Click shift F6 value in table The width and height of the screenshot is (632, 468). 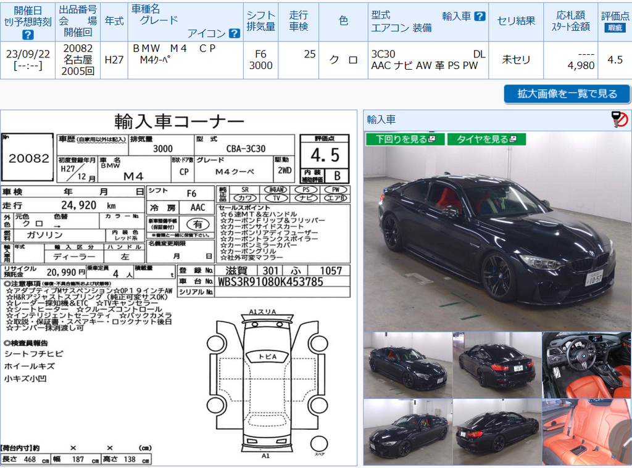tap(261, 54)
